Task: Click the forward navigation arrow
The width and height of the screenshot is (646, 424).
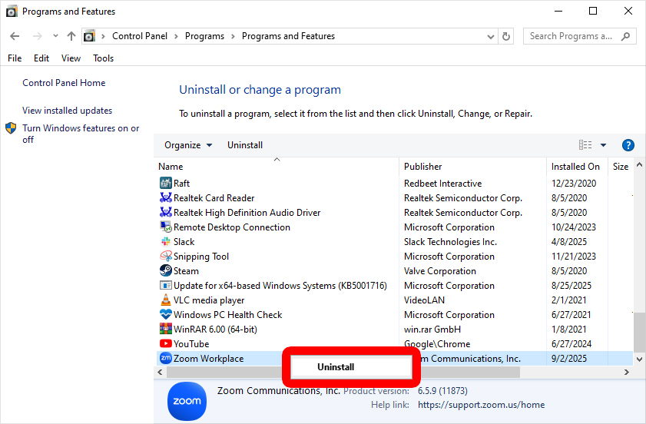Action: [38, 36]
